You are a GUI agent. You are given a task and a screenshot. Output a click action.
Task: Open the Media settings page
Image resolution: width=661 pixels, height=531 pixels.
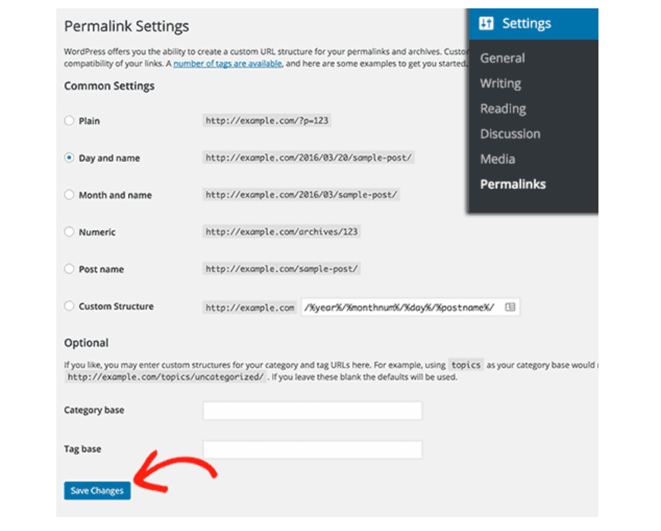click(x=497, y=159)
